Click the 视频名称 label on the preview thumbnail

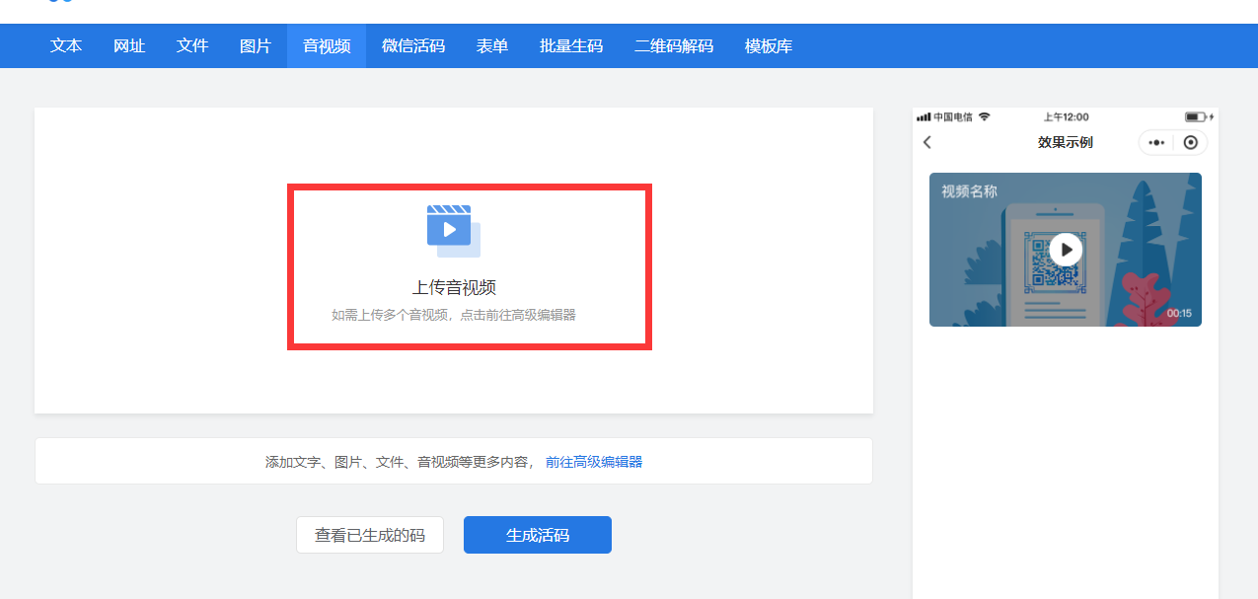tap(969, 191)
